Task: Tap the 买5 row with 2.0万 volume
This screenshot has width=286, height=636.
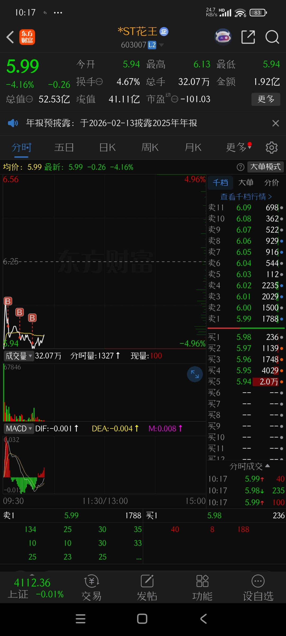Action: click(246, 382)
